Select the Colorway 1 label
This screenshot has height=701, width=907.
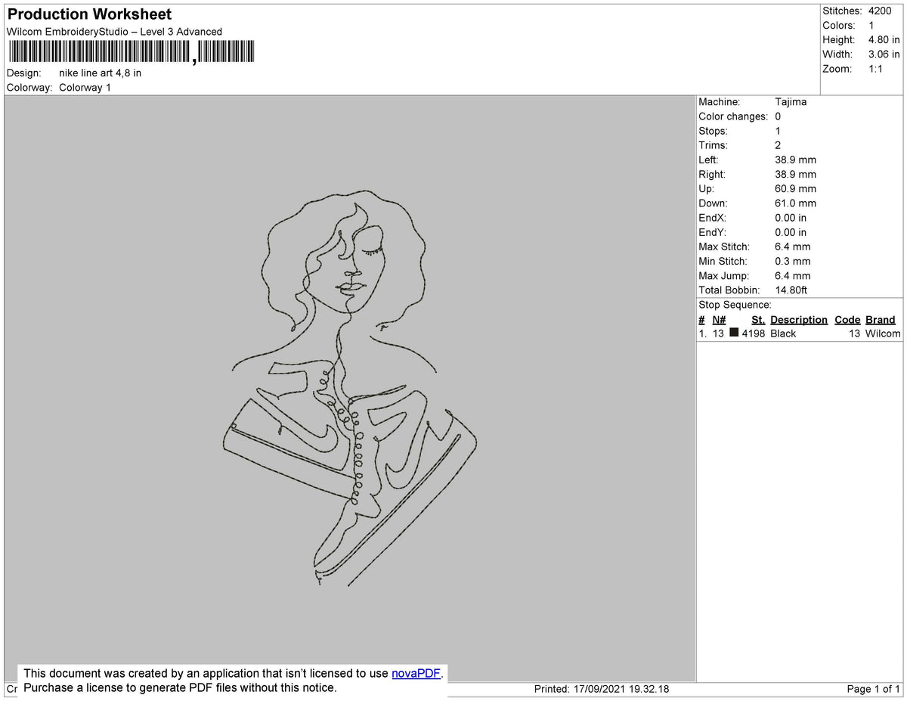click(85, 87)
